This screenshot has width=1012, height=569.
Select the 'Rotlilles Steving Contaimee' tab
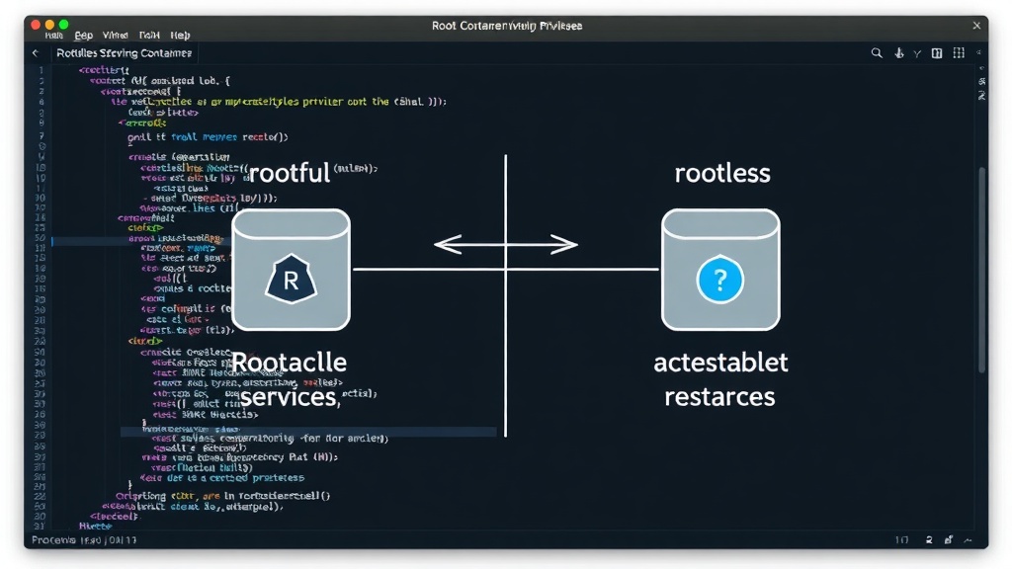pos(124,53)
